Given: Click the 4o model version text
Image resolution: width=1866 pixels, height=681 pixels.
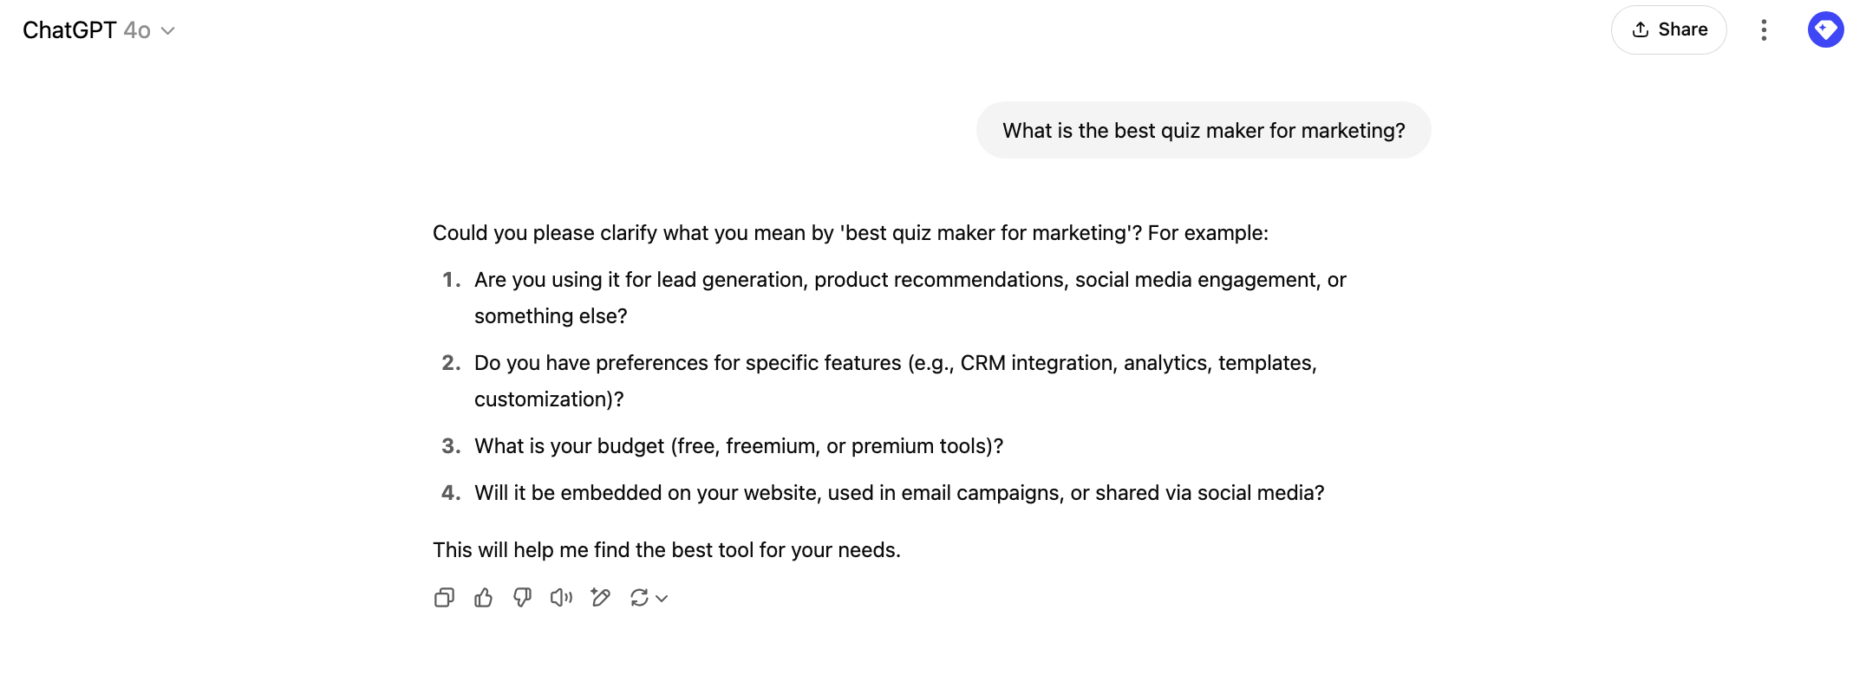Looking at the screenshot, I should tap(135, 29).
